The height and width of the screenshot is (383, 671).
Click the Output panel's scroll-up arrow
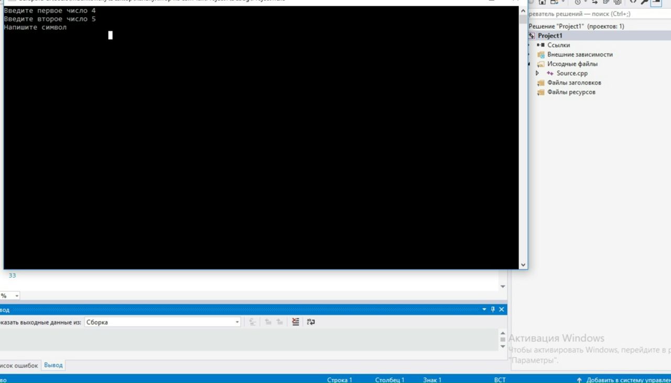(x=503, y=333)
